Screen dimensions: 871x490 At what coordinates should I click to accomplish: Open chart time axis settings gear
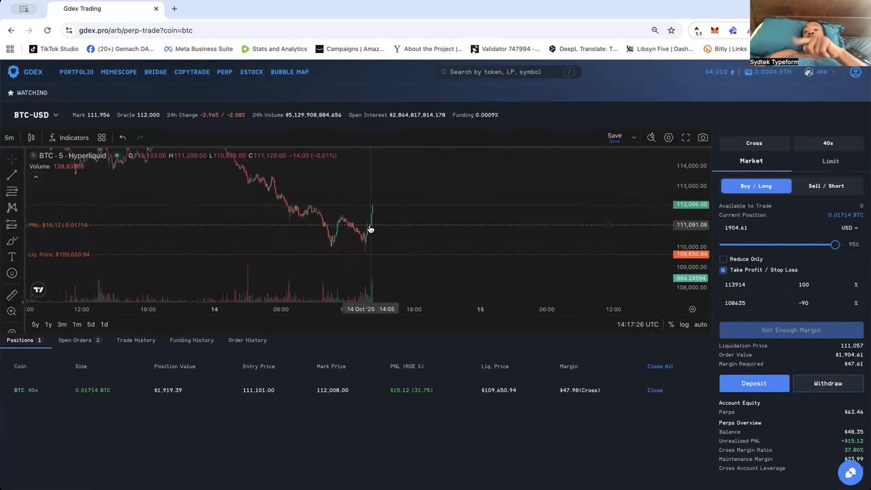(x=692, y=309)
